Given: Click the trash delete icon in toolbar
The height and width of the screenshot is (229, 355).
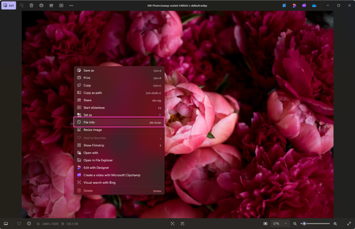Looking at the screenshot, I should 32,6.
